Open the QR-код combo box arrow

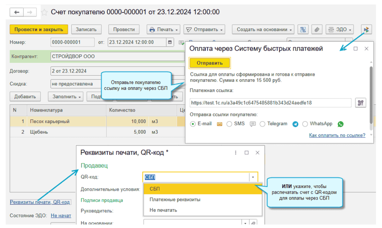coord(253,177)
